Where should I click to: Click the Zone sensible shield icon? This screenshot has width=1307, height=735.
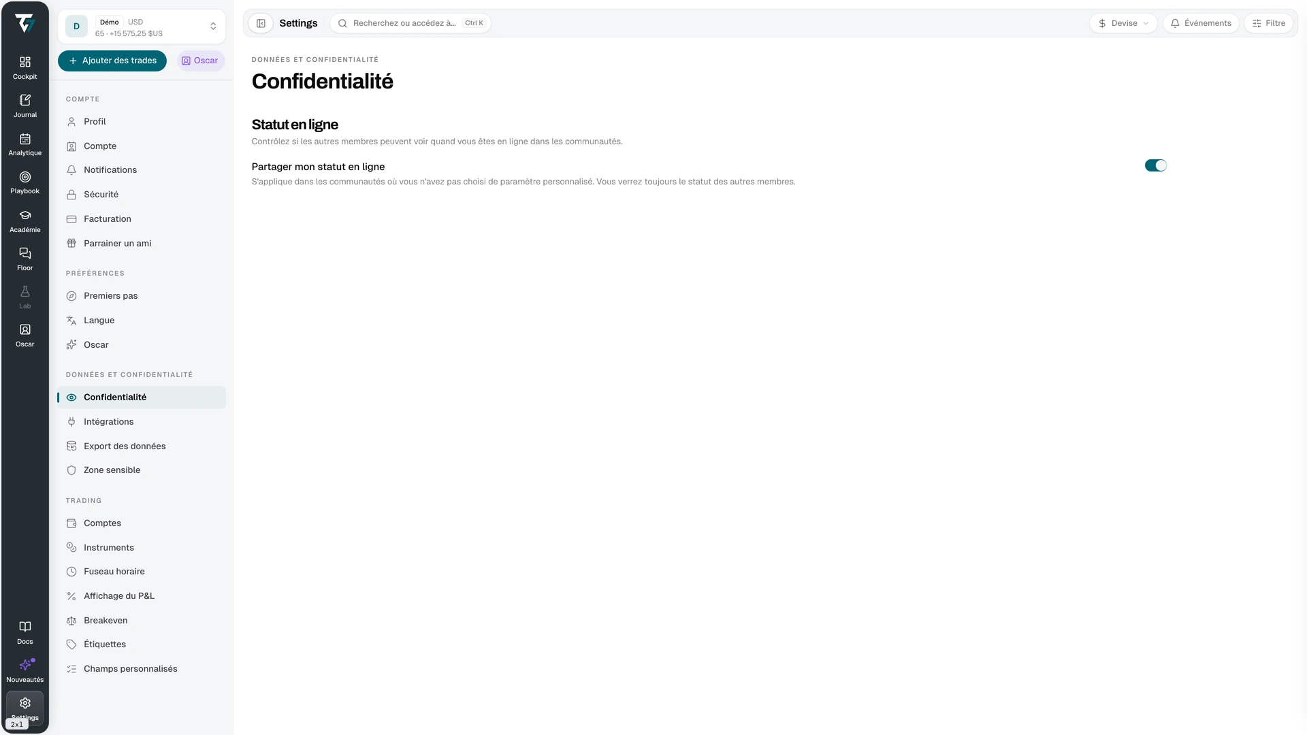click(x=71, y=470)
